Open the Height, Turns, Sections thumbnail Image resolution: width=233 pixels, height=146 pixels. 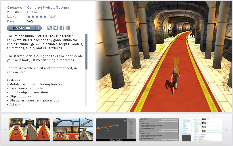(x=73, y=130)
